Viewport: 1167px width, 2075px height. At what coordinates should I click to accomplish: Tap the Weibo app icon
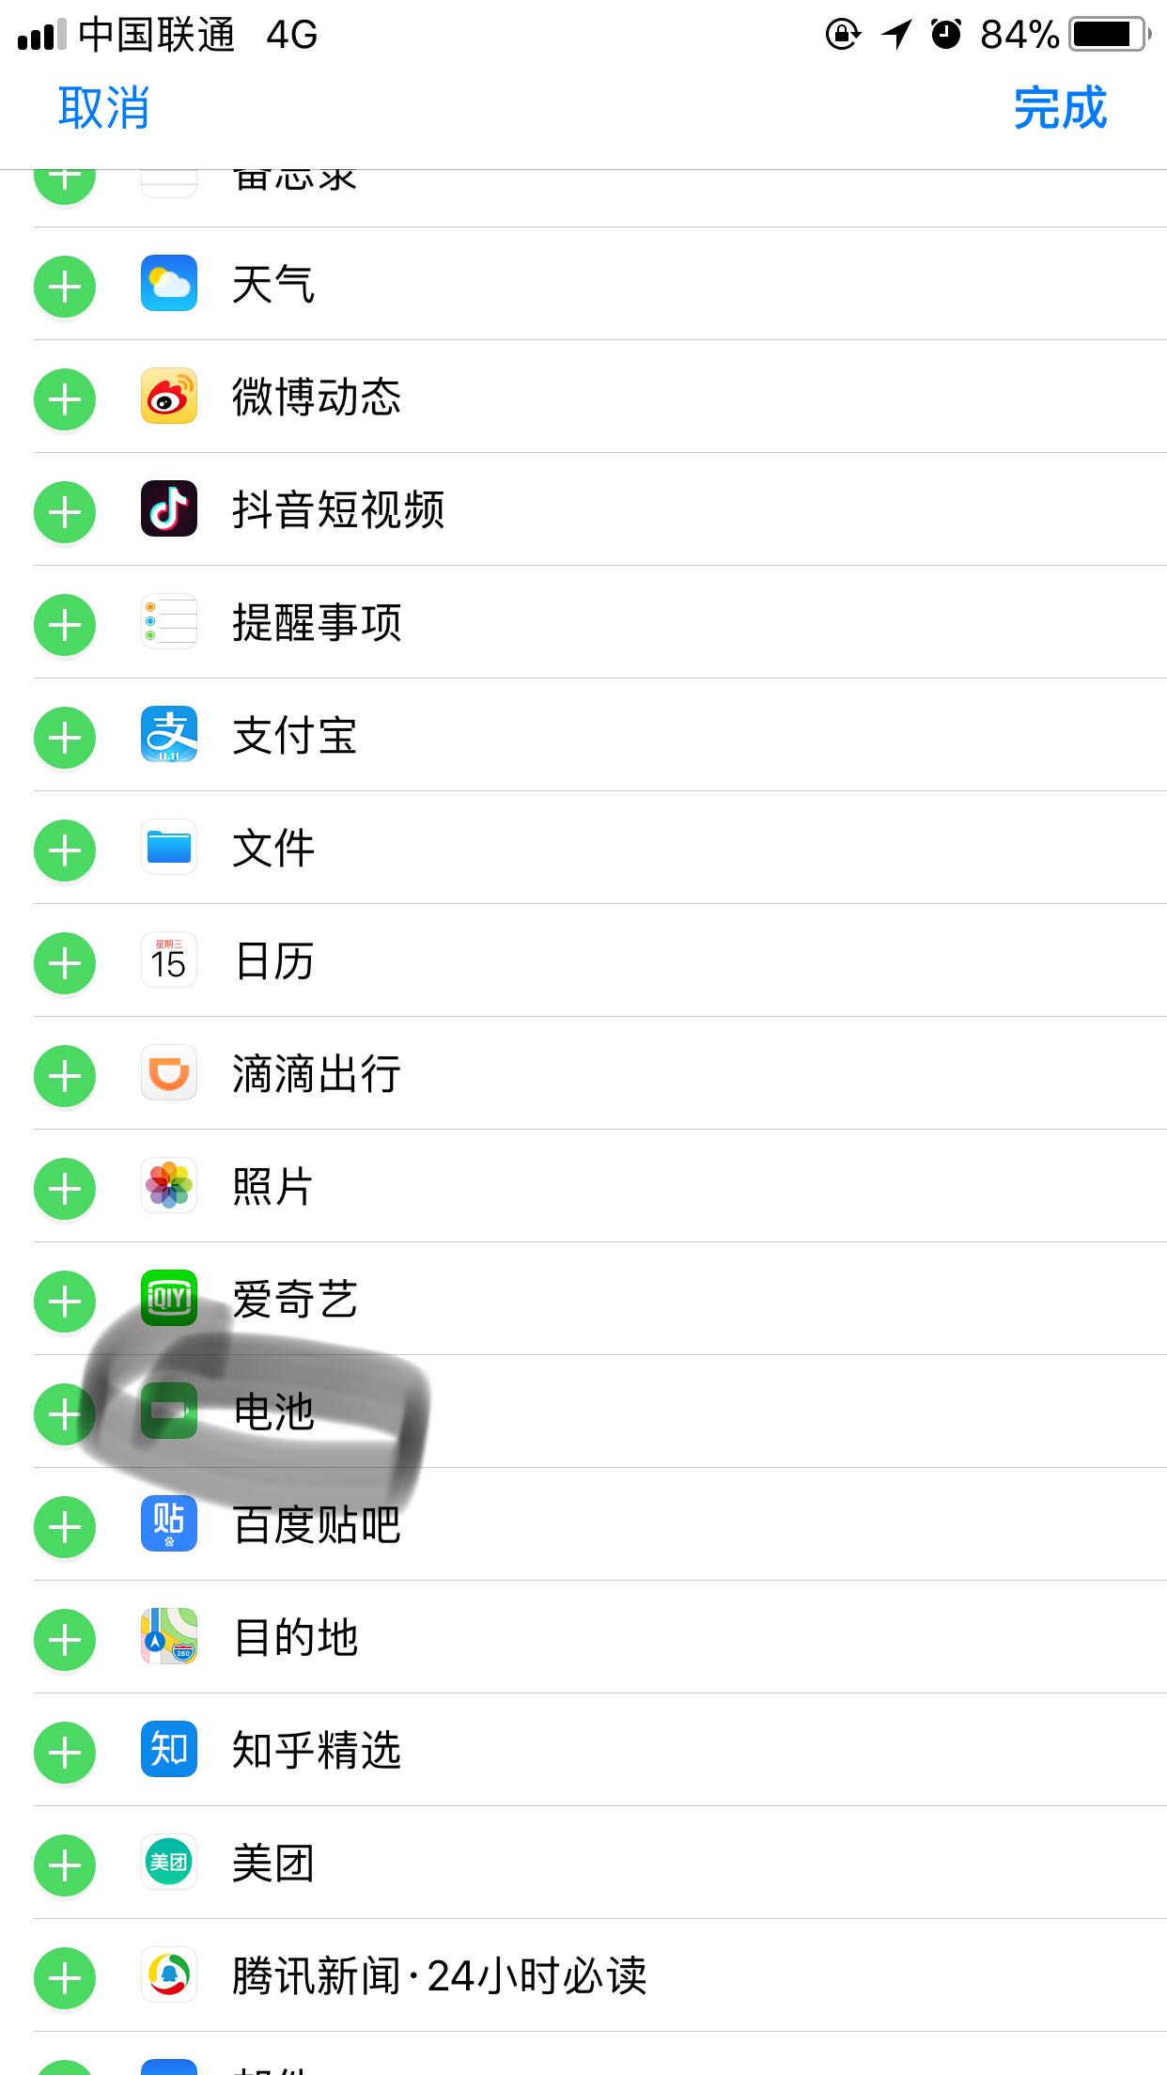(169, 396)
